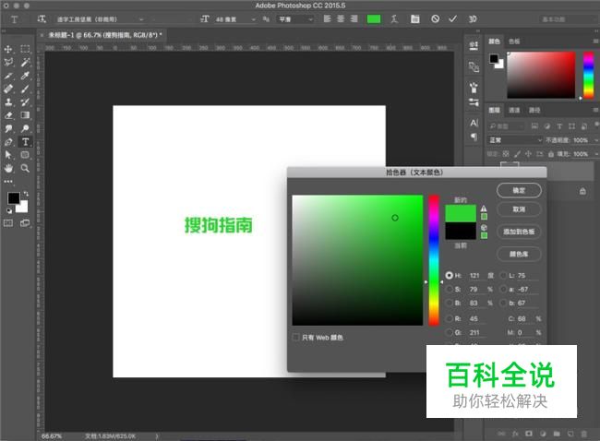Open the layer blend mode dropdown 正常
Viewport: 600px width, 441px height.
[x=515, y=139]
